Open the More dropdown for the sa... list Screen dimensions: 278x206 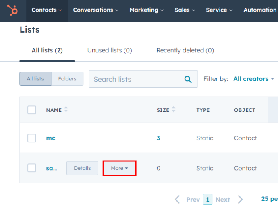119,168
